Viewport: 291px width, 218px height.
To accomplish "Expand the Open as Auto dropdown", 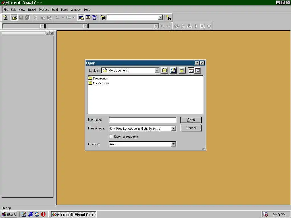I will tap(174, 144).
